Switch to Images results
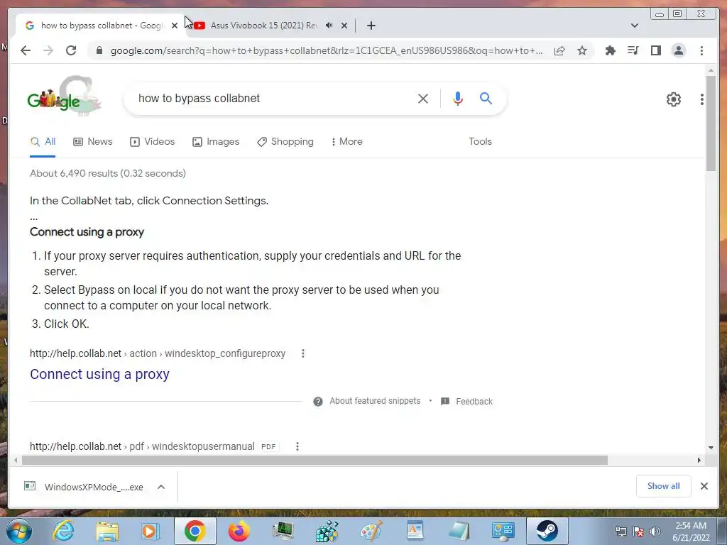Screen dimensions: 727x545 click(x=216, y=142)
